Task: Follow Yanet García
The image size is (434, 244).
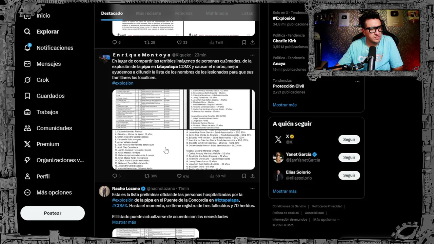Action: coord(349,157)
